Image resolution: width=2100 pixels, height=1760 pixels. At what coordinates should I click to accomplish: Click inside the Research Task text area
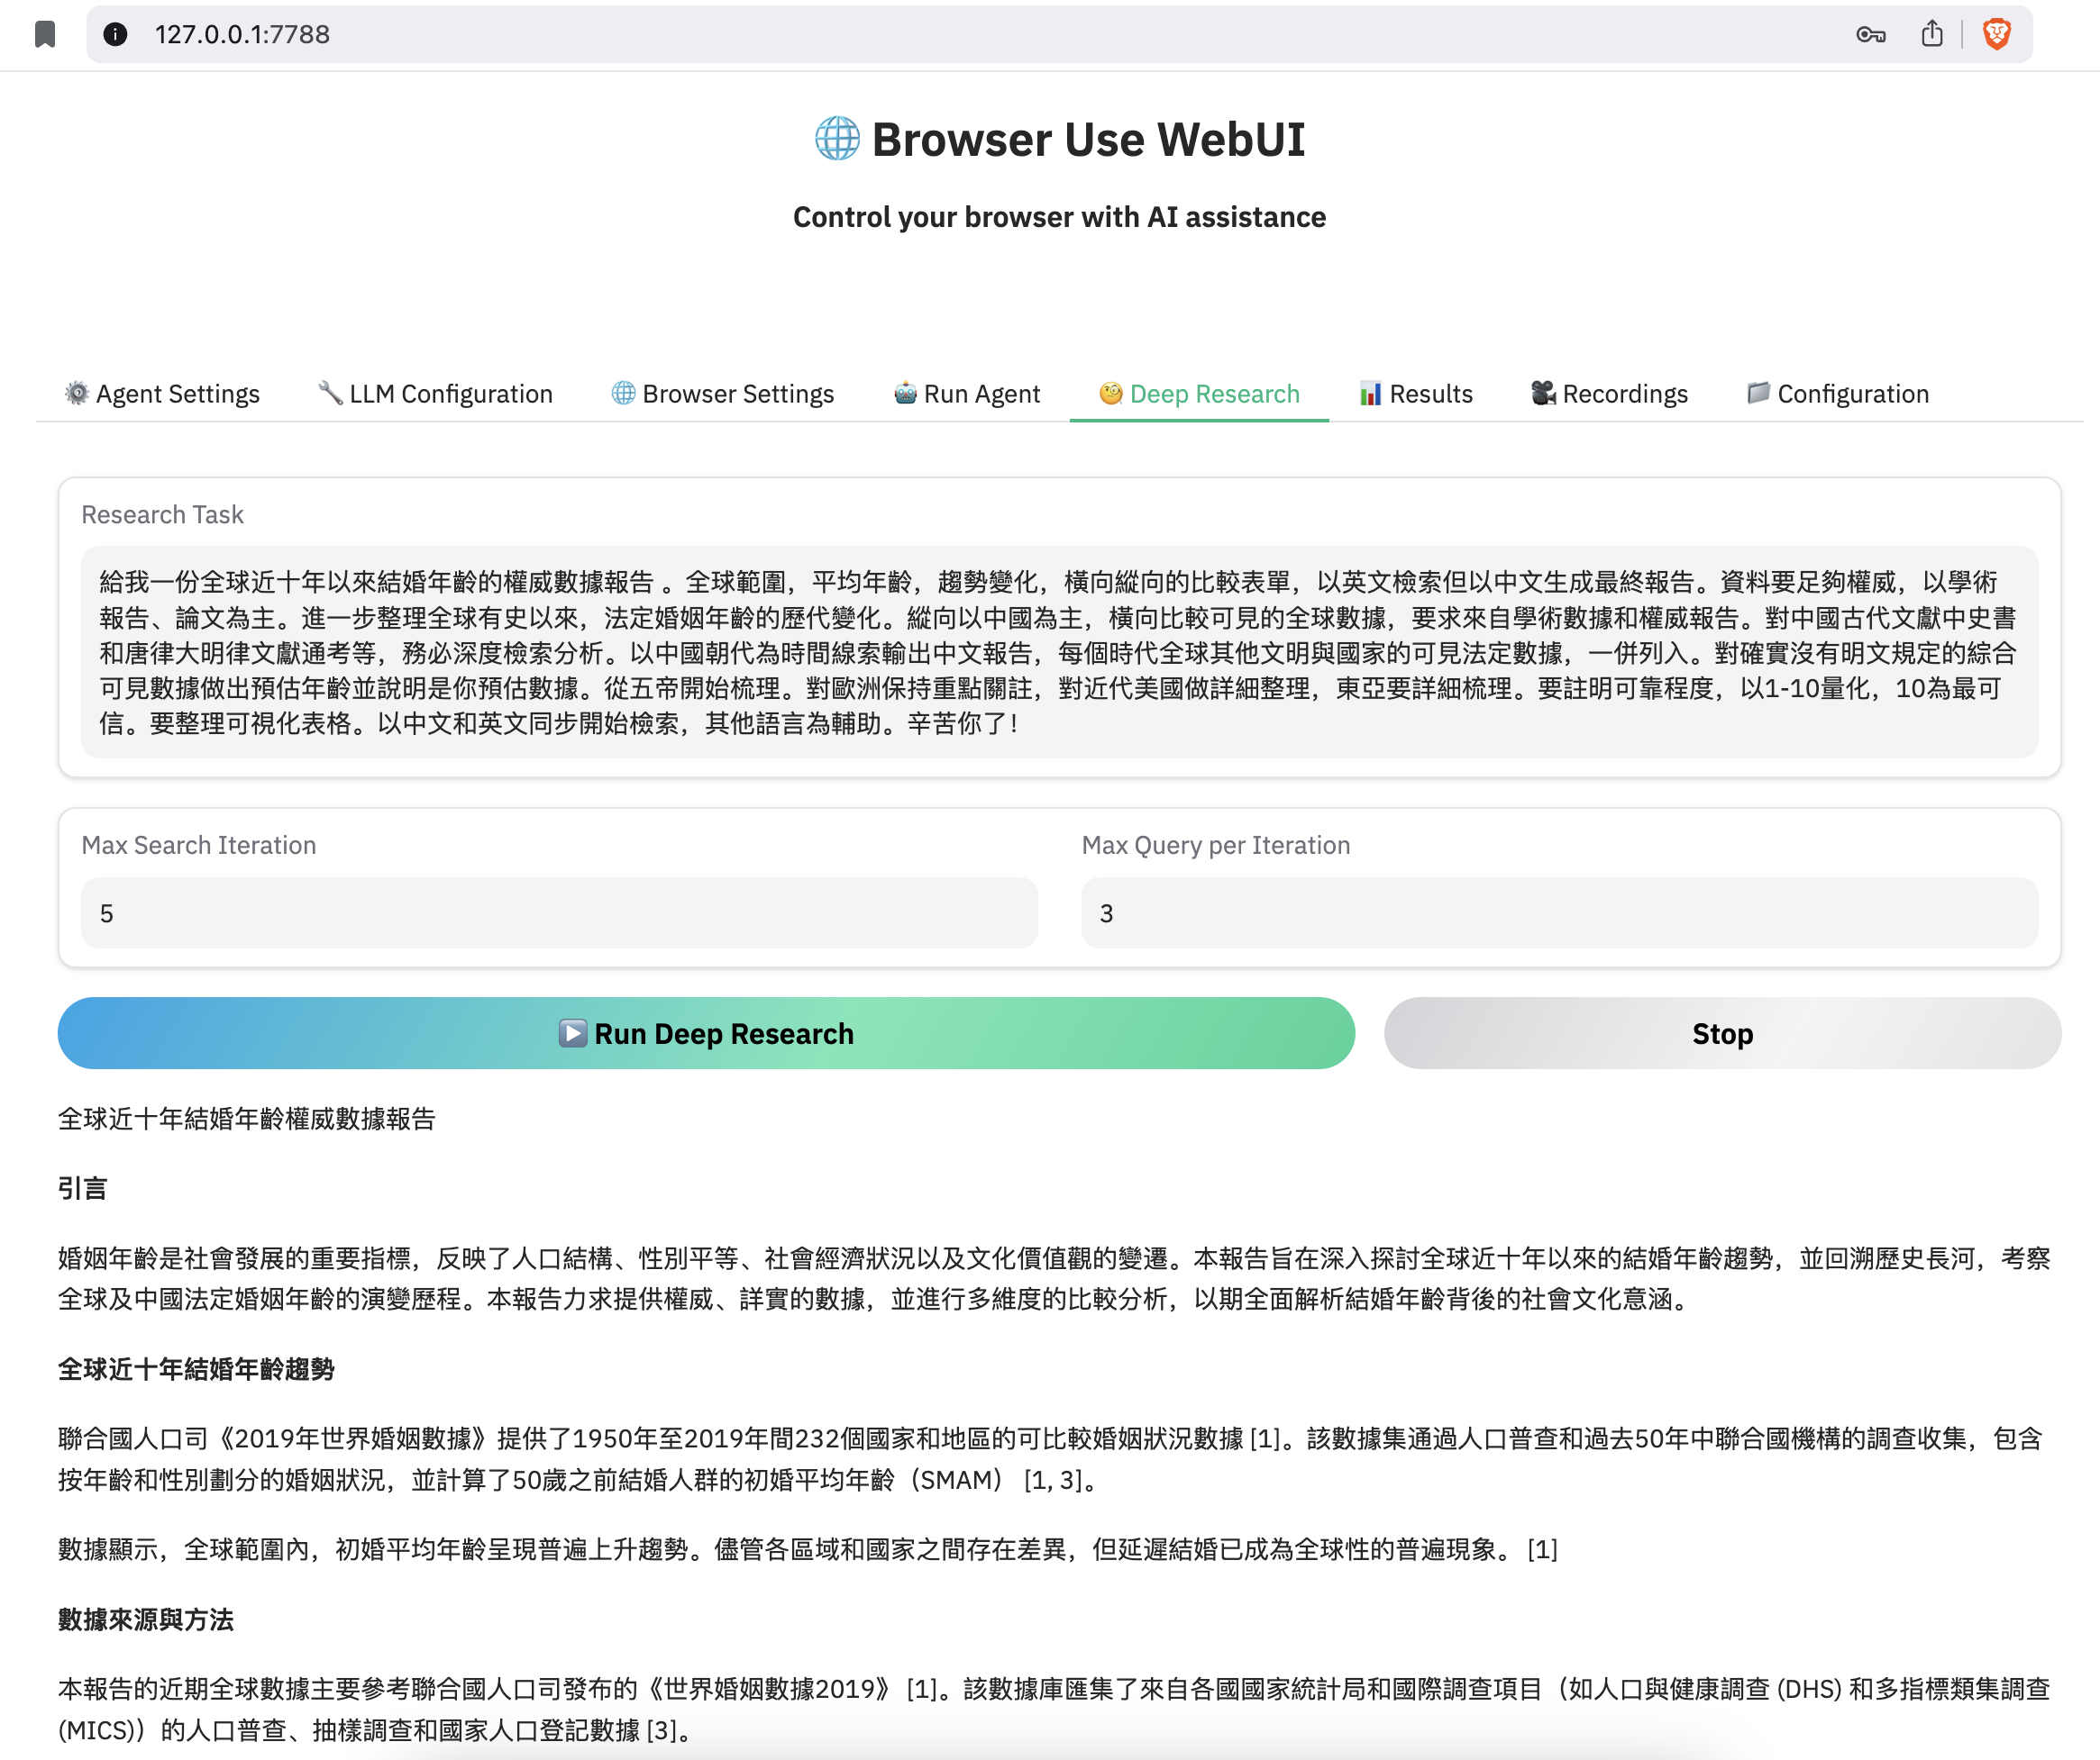pos(1059,651)
